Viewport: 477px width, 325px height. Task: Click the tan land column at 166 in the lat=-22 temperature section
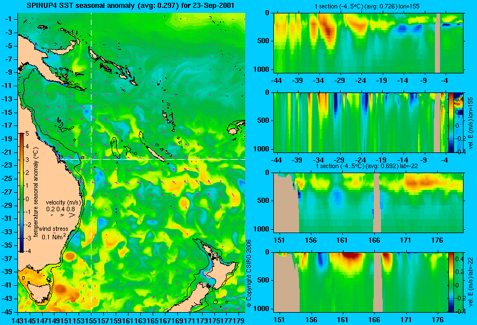[x=377, y=203]
